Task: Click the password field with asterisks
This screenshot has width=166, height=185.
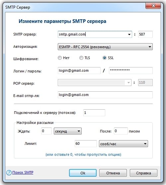Action: pyautogui.click(x=131, y=70)
